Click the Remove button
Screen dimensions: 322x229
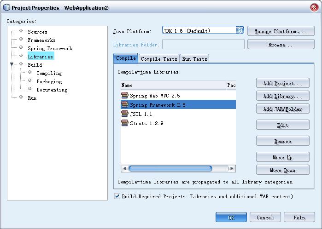(x=282, y=141)
